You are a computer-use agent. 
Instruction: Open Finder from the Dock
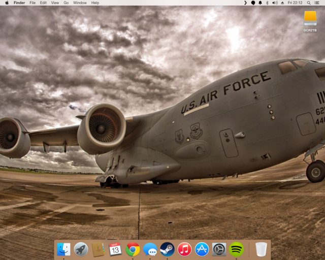pos(63,249)
